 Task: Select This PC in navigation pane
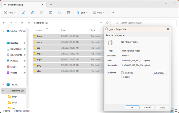pyautogui.click(x=14, y=85)
